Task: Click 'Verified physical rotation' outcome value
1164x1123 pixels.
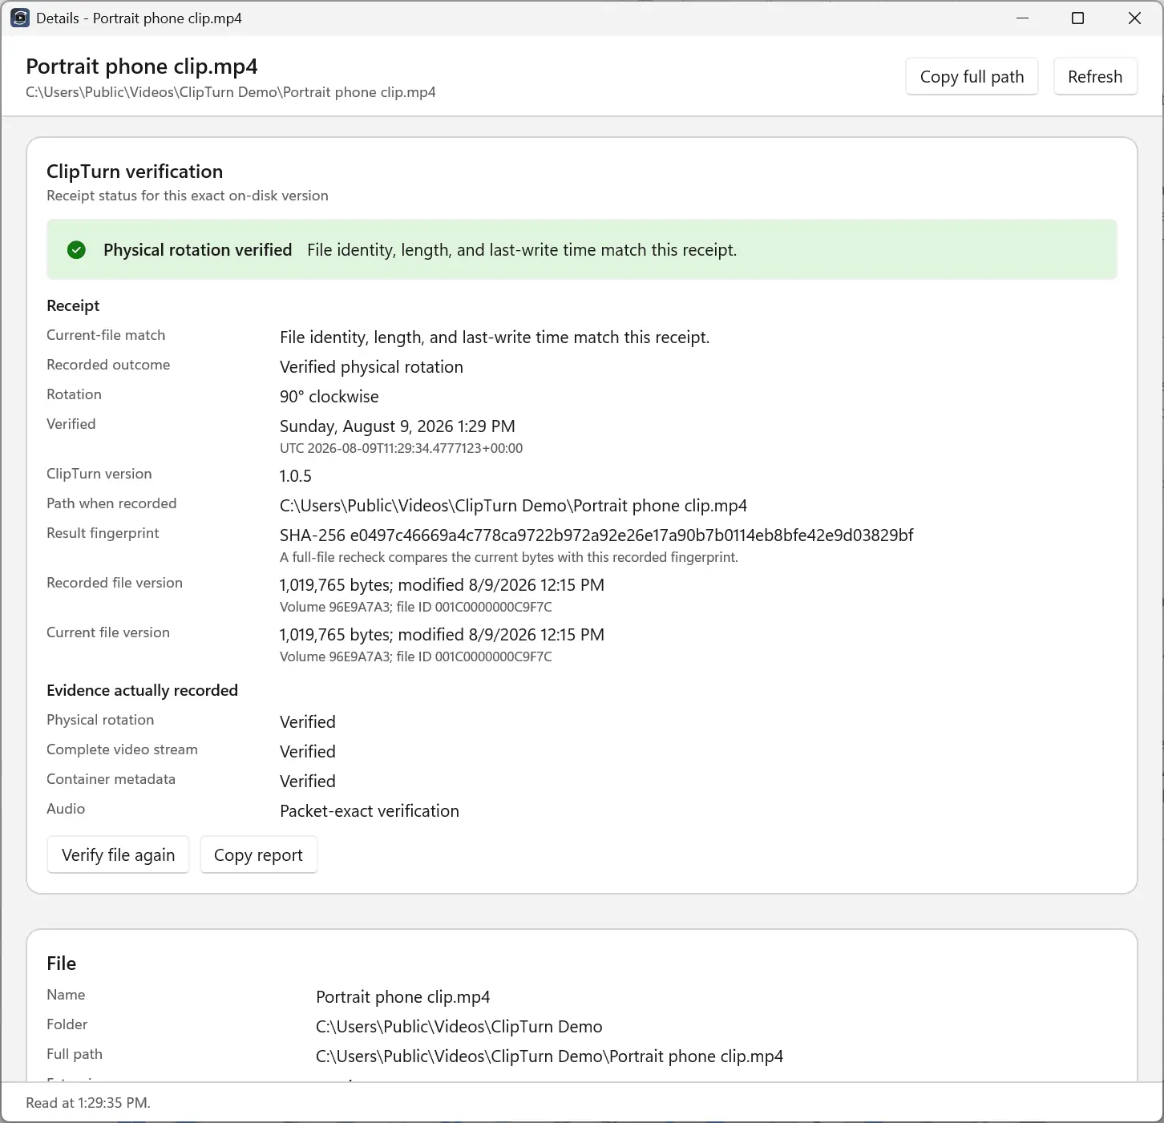Action: coord(371,367)
